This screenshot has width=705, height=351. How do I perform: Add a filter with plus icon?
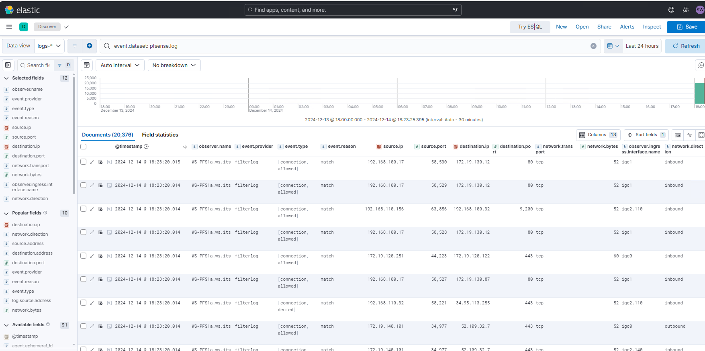click(90, 46)
